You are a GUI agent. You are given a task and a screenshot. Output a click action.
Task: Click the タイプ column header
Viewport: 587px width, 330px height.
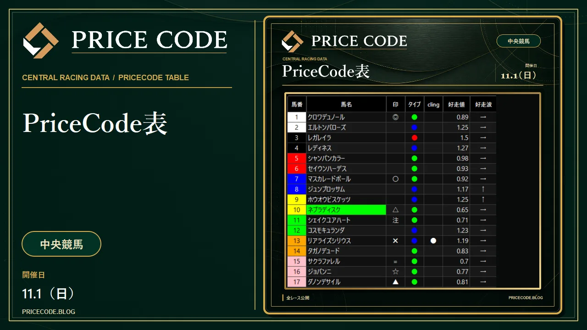(415, 104)
